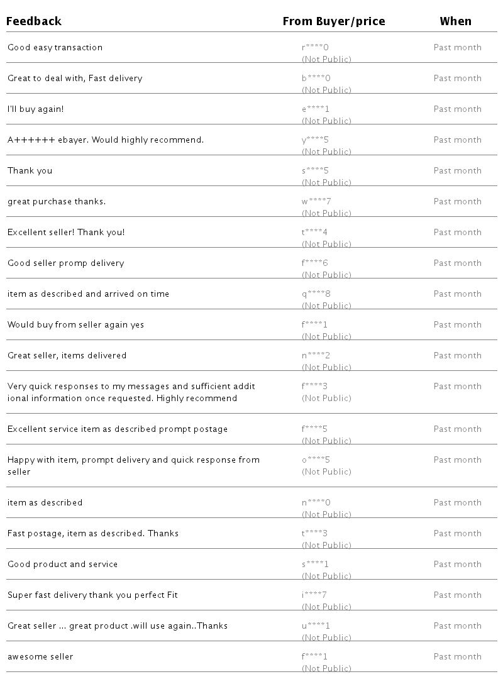Click the "Excellent seller! Thank you!" comment
Image resolution: width=503 pixels, height=684 pixels.
coord(66,233)
